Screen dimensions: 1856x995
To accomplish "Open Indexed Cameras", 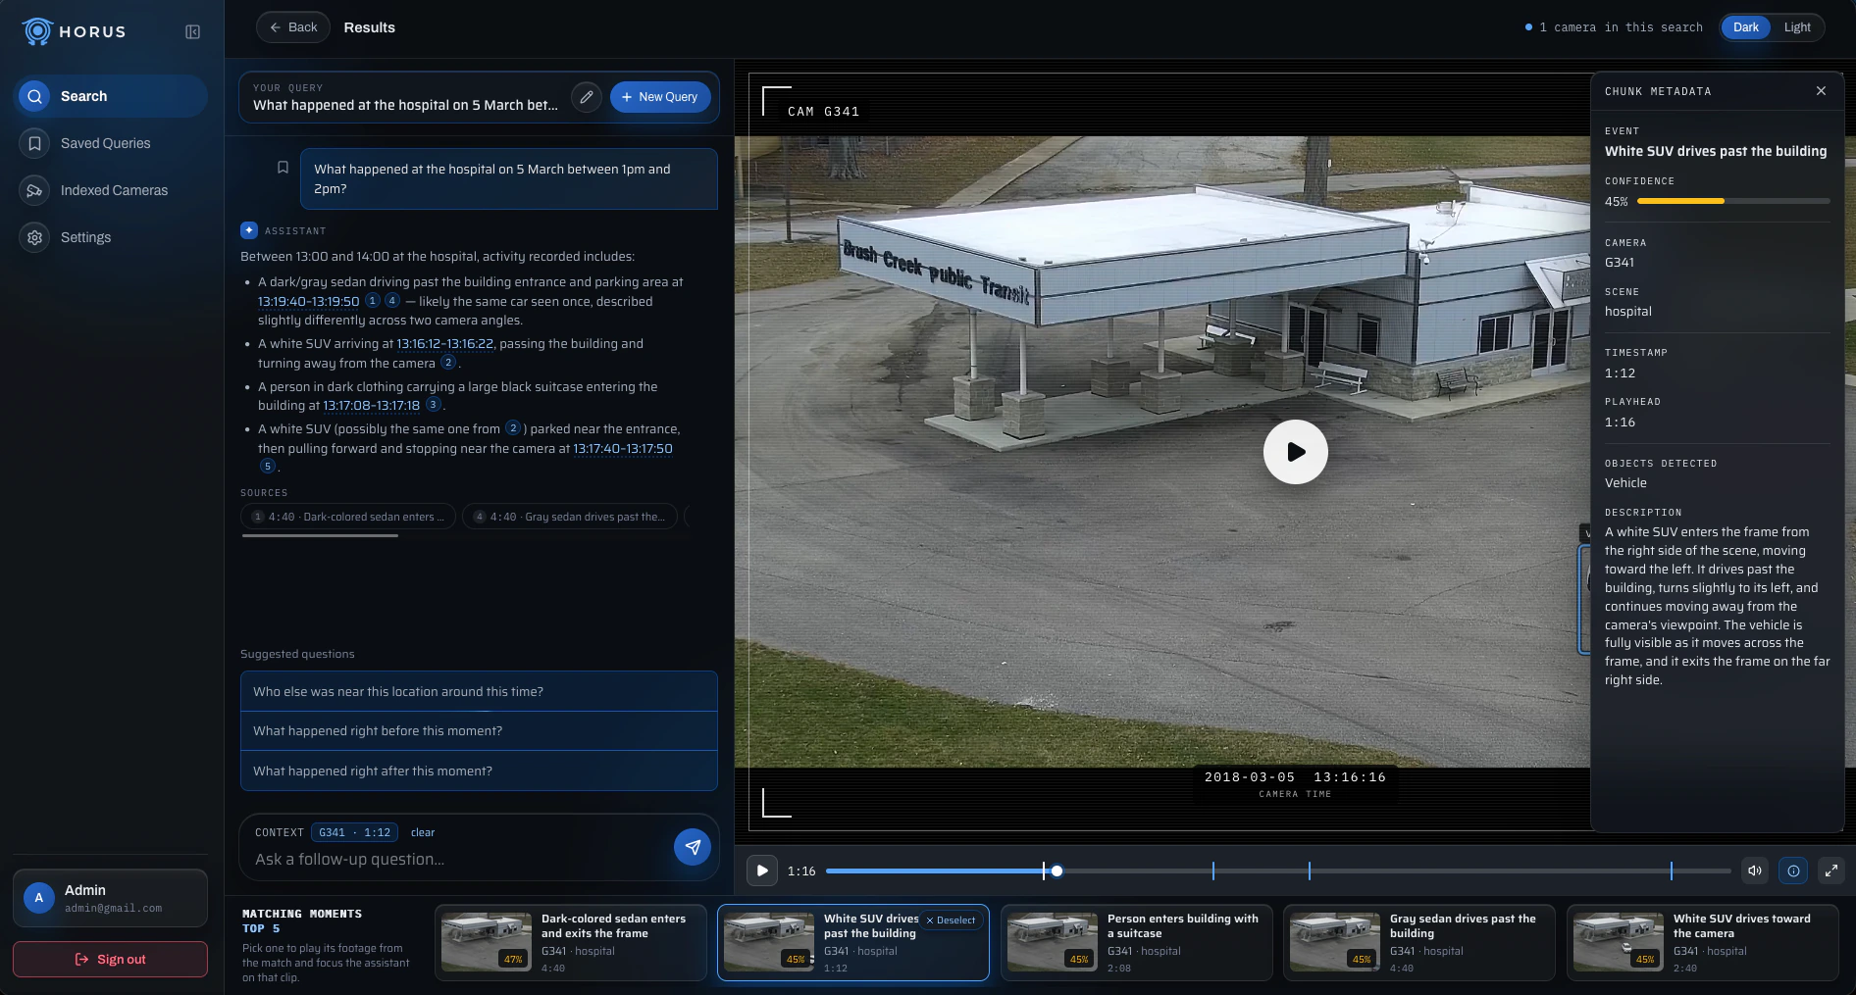I will point(110,190).
